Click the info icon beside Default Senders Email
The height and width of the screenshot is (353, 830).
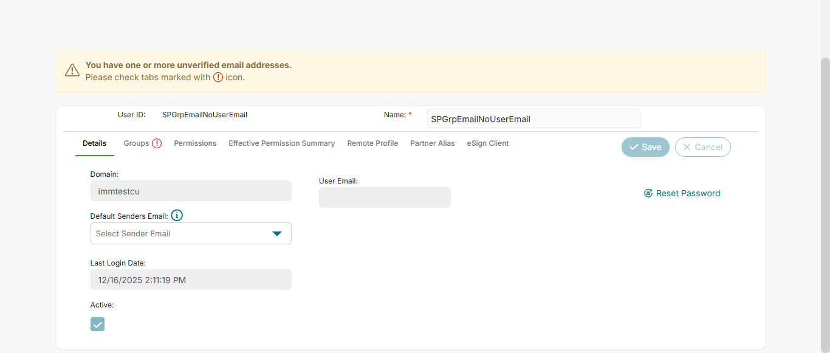177,216
